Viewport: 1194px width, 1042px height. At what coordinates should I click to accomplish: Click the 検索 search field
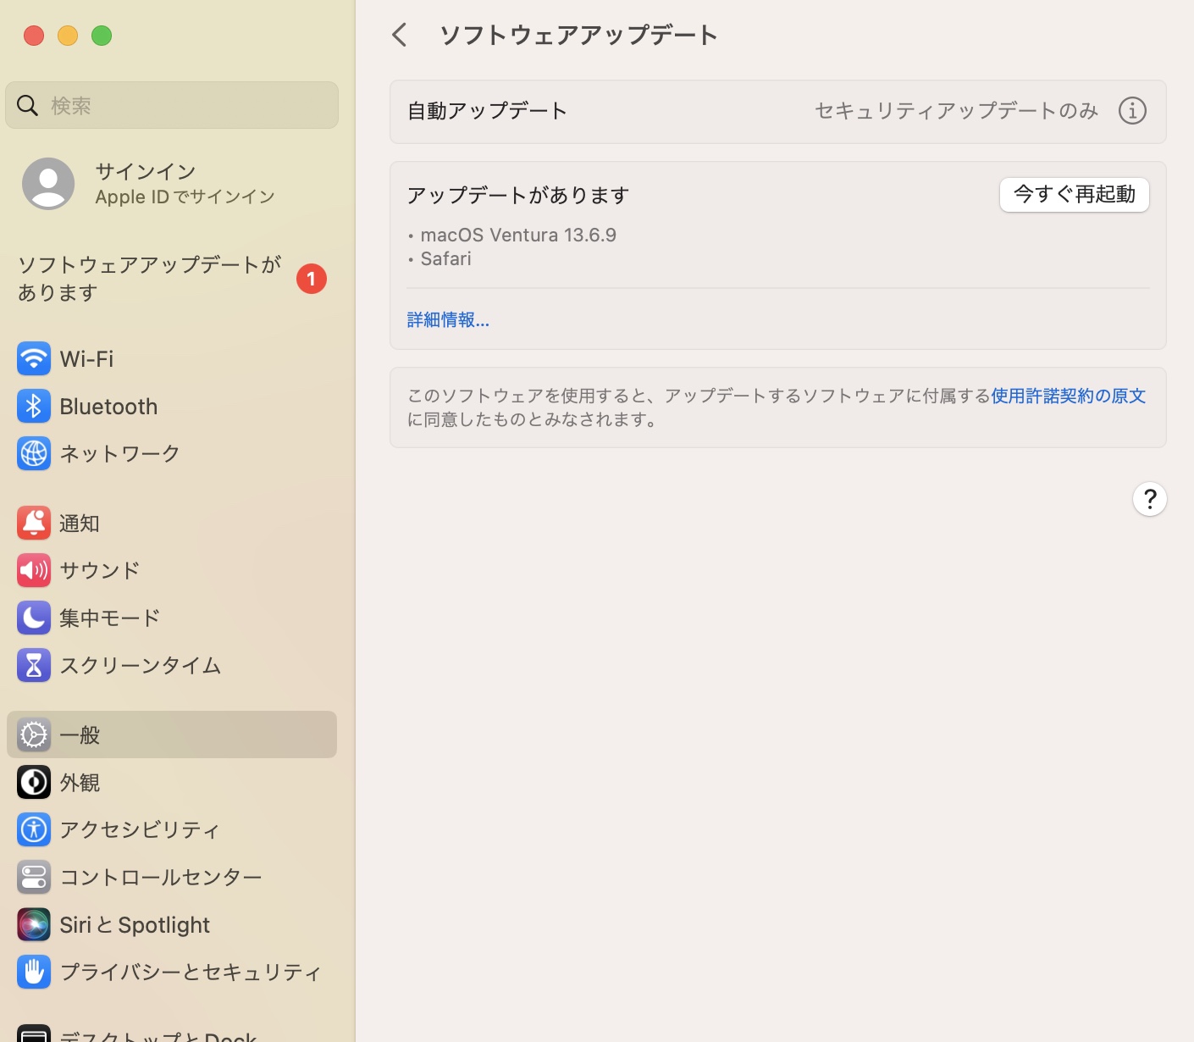coord(171,105)
